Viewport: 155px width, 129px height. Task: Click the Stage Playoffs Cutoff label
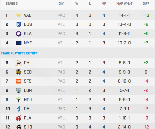pyautogui.click(x=19, y=53)
